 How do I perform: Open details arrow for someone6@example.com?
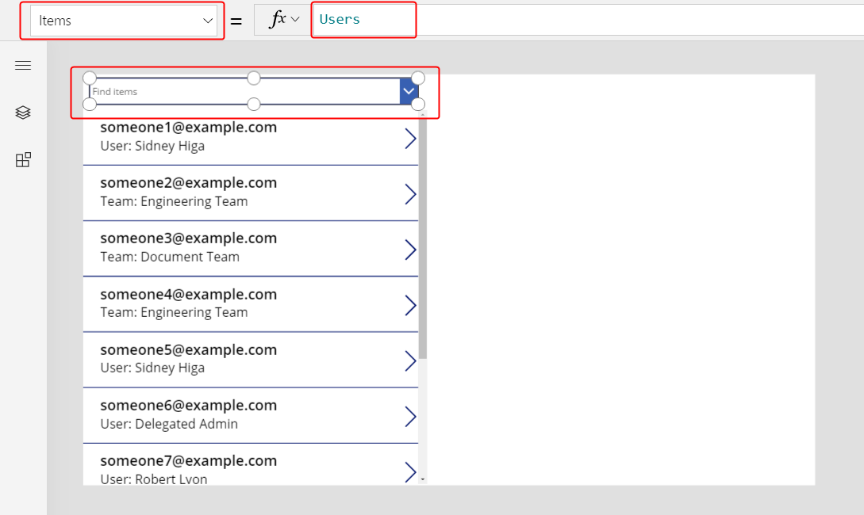click(410, 417)
